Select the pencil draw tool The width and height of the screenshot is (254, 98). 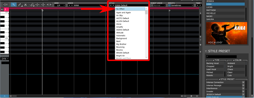[x=20, y=4]
